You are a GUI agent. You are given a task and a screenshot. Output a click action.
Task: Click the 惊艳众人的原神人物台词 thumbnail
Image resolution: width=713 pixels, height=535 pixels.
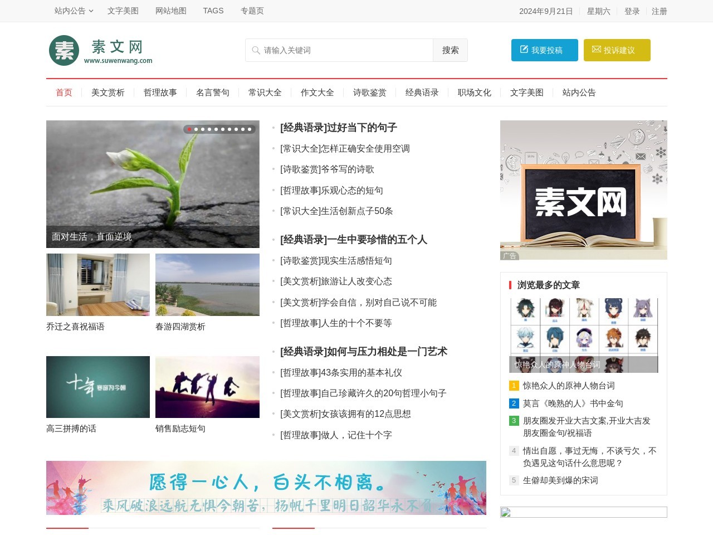tap(584, 334)
